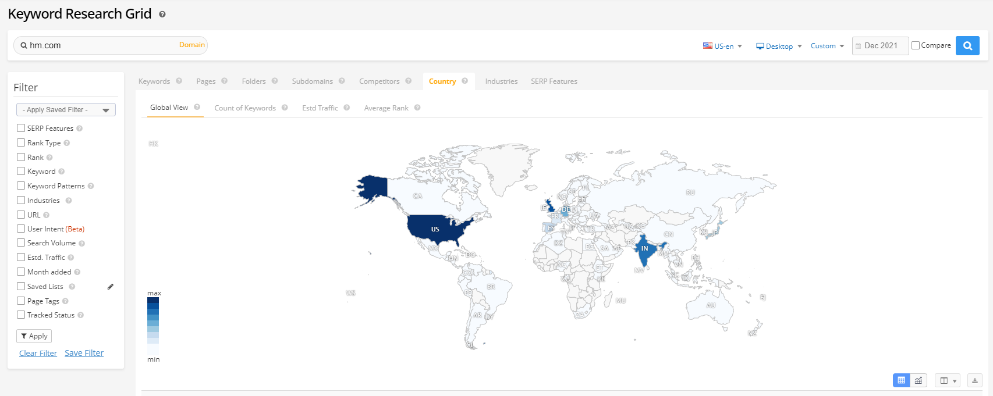
Task: Open the Count of Keywords sub-tab
Action: pyautogui.click(x=244, y=108)
